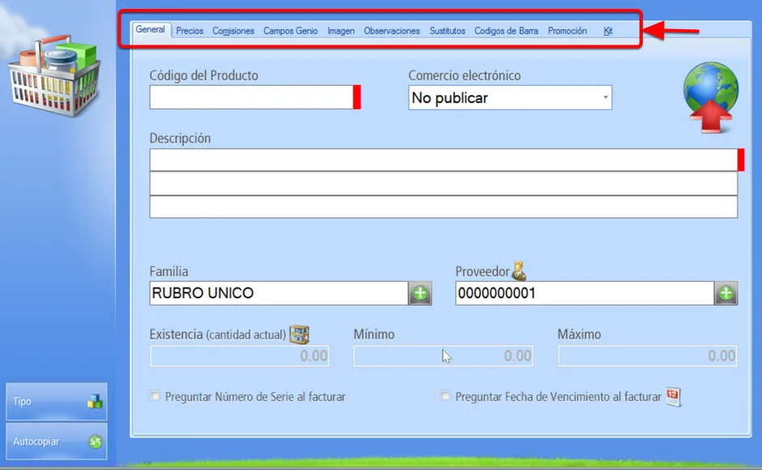Viewport: 762px width, 470px height.
Task: Open the Comercio electrónico dropdown
Action: point(510,98)
